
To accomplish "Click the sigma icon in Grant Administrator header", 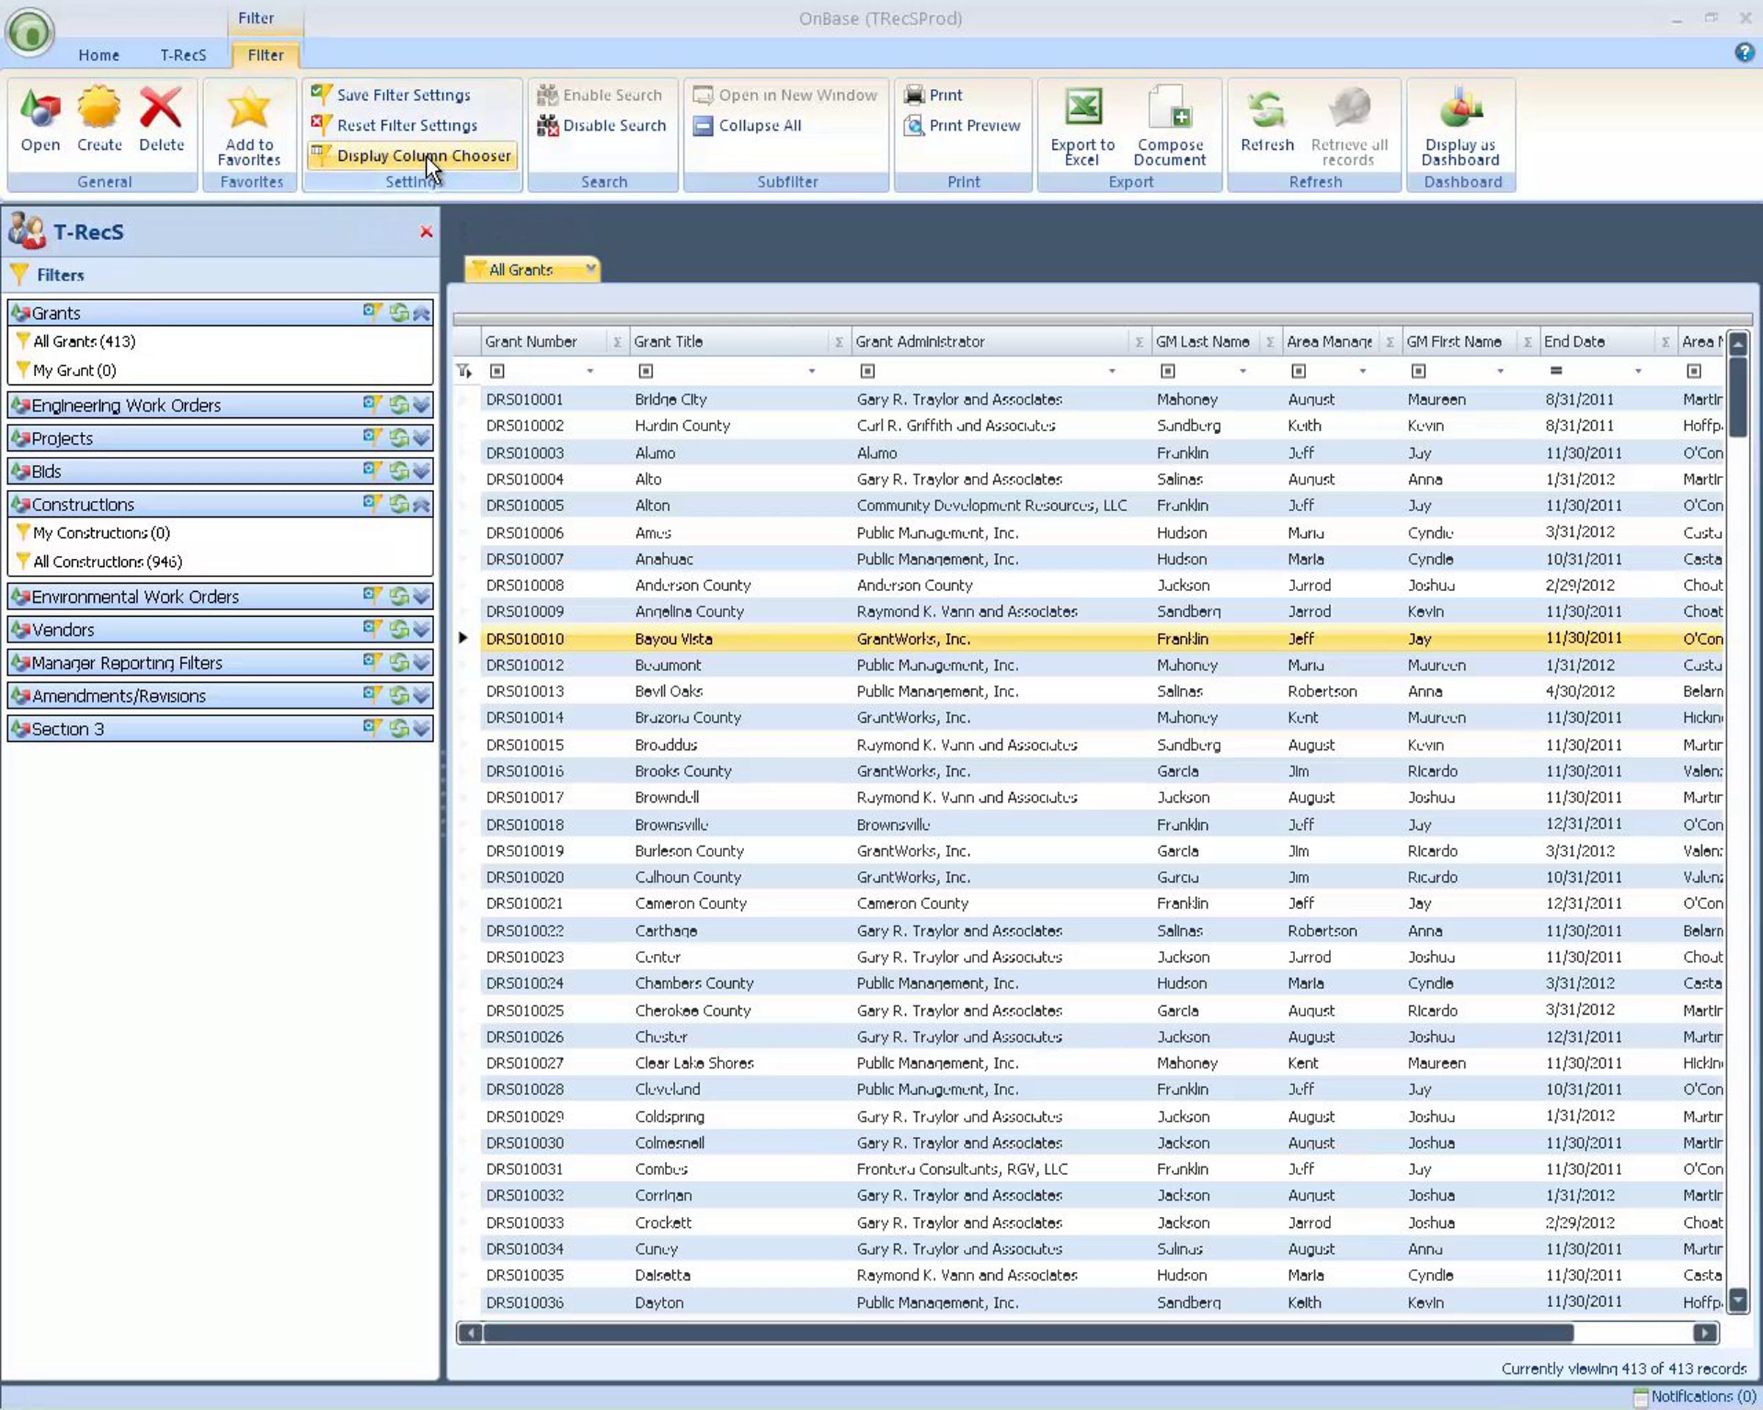I will pos(1139,342).
